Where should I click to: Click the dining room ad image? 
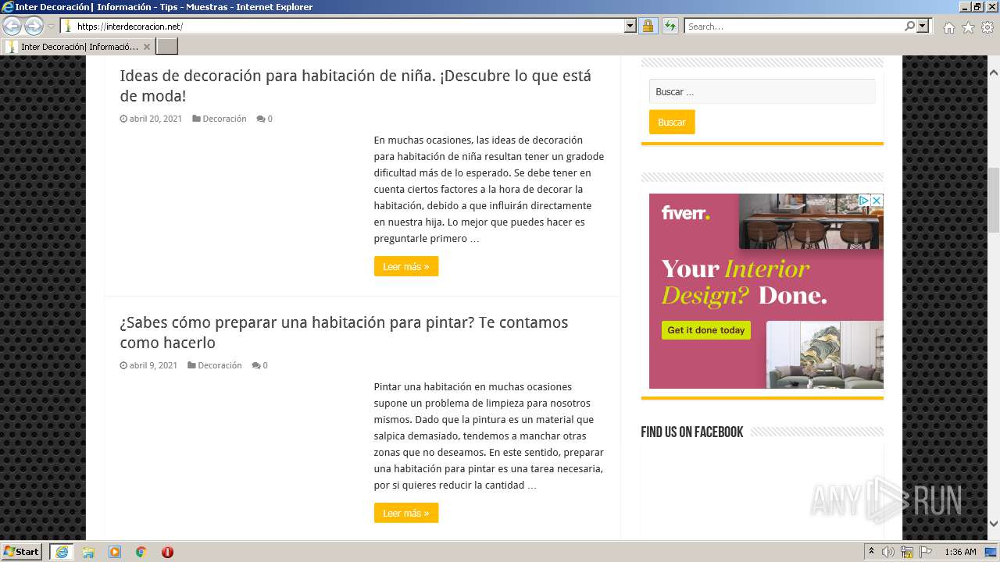coord(809,222)
